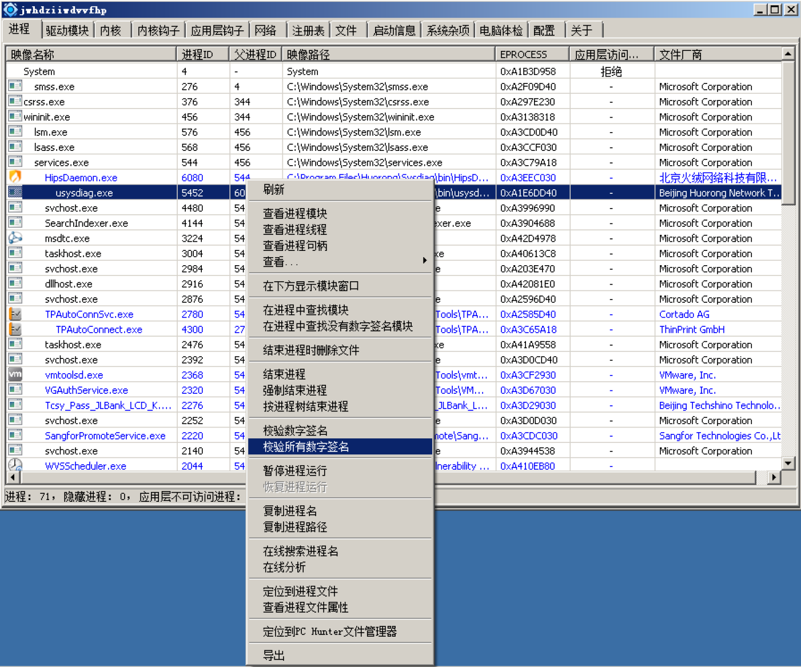The width and height of the screenshot is (801, 667).
Task: Select 在线分析 menu entry
Action: [x=340, y=567]
